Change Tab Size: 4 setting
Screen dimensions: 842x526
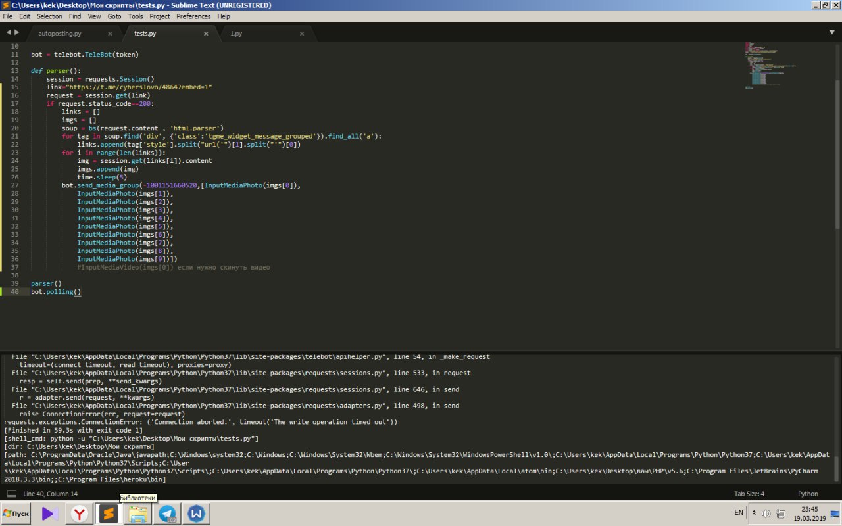click(x=749, y=494)
